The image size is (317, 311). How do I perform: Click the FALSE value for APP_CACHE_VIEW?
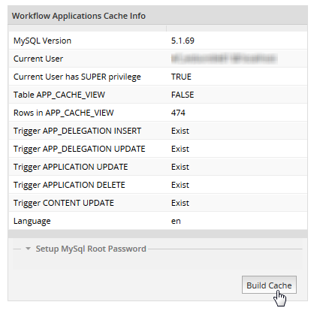[183, 95]
